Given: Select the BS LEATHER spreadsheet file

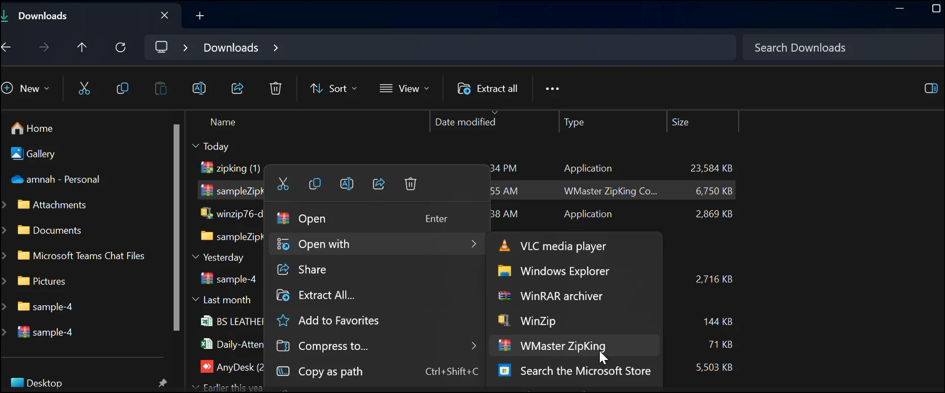Looking at the screenshot, I should coord(232,322).
